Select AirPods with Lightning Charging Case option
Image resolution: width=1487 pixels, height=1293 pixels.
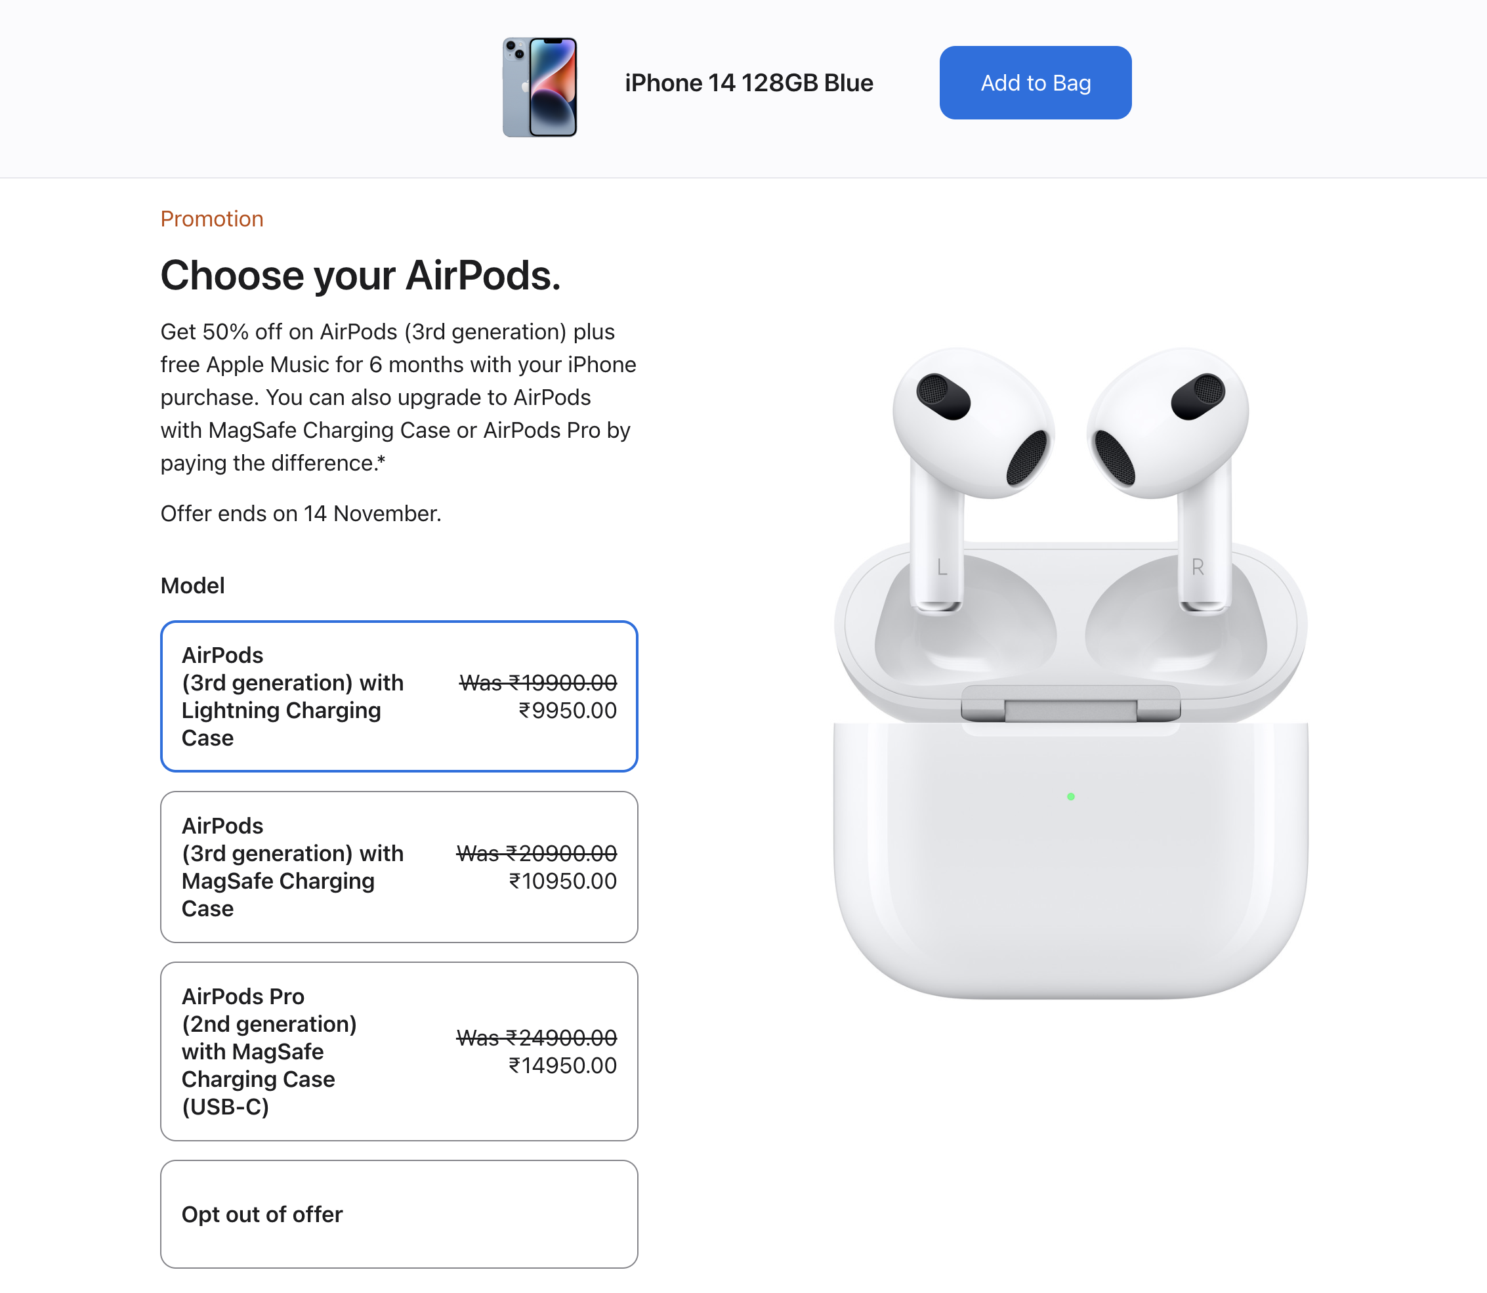tap(399, 696)
